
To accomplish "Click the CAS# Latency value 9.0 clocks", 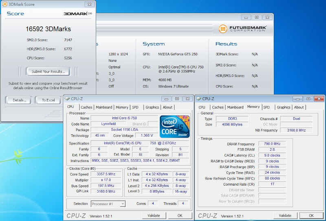I will coord(272,155).
